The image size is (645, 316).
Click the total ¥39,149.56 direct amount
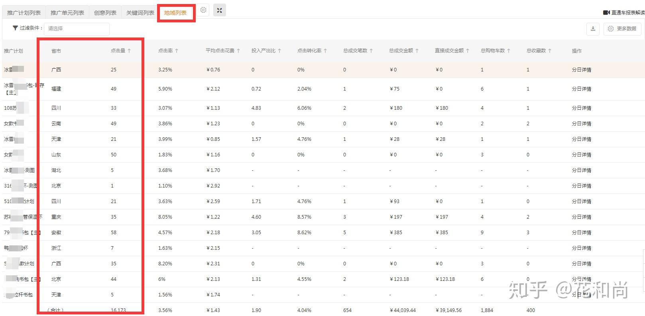pos(448,310)
